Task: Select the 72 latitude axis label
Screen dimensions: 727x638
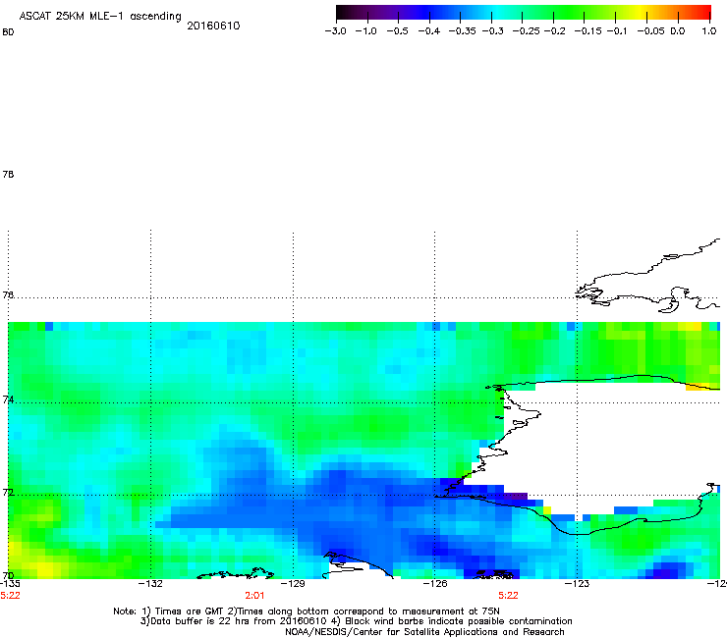Action: 8,493
